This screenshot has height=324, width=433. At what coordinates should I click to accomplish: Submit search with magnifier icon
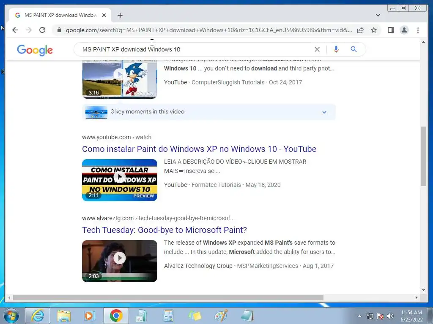point(354,49)
